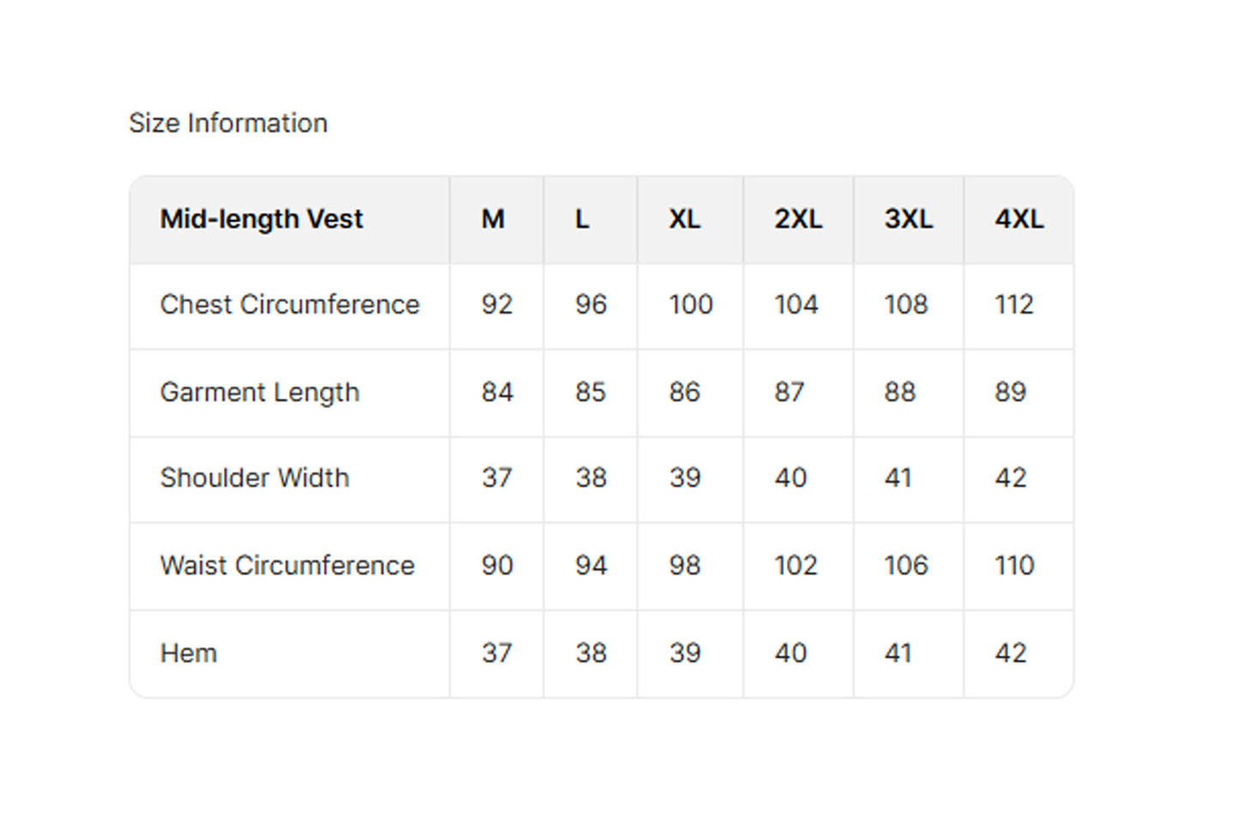Click the Waist Circumference row label
Viewport: 1239px width, 829px height.
[287, 566]
